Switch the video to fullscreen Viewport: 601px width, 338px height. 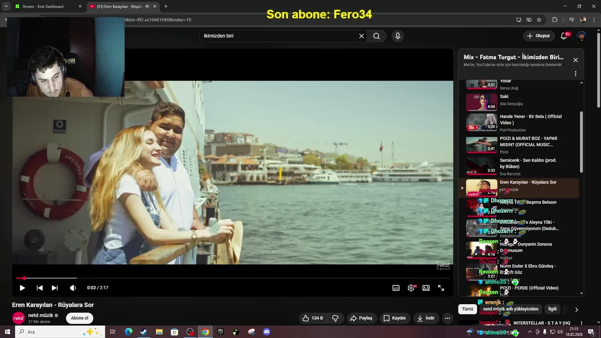pyautogui.click(x=441, y=288)
